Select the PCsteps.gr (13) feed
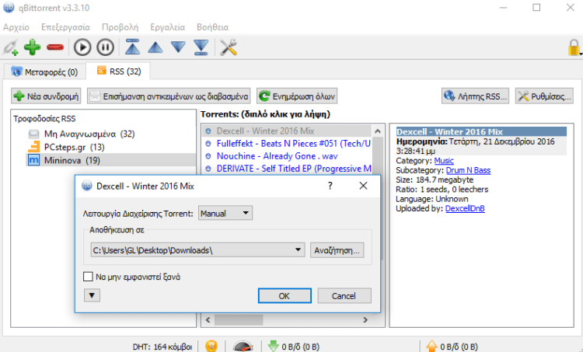Viewport: 583px width, 352px height. pos(74,147)
